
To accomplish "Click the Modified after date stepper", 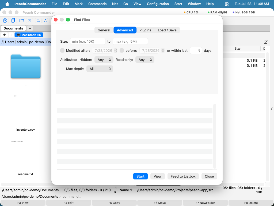I will tap(116, 50).
